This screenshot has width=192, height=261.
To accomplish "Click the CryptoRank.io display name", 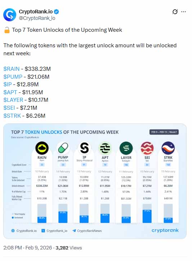I will [x=36, y=12].
